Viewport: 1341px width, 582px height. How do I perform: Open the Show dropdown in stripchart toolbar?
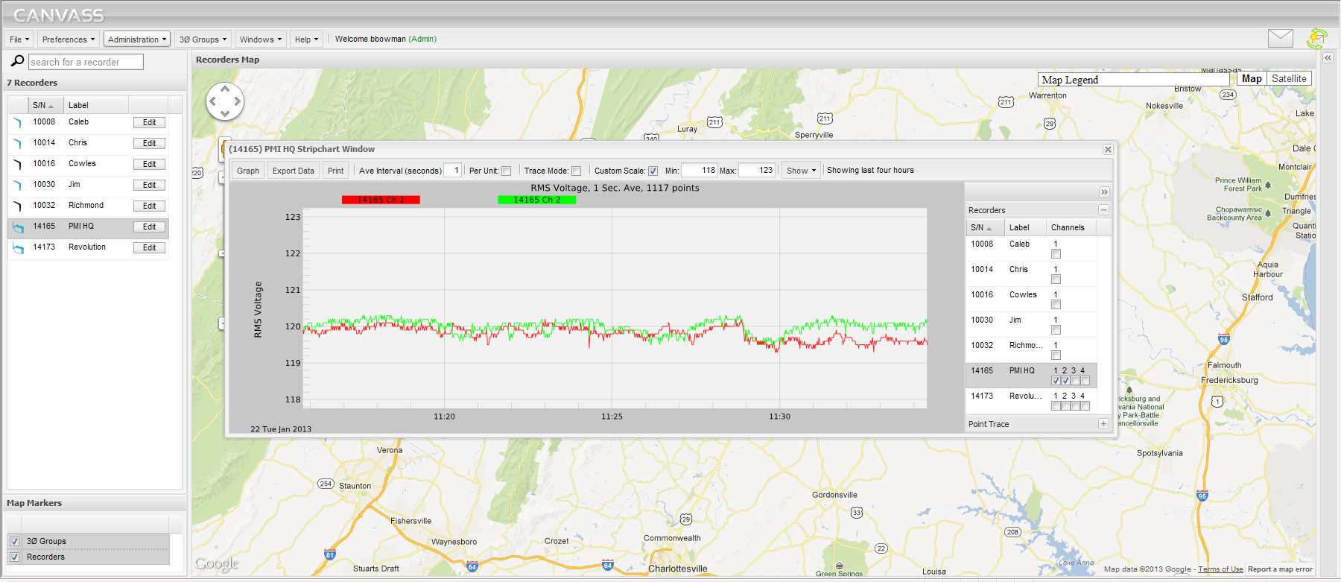click(801, 171)
